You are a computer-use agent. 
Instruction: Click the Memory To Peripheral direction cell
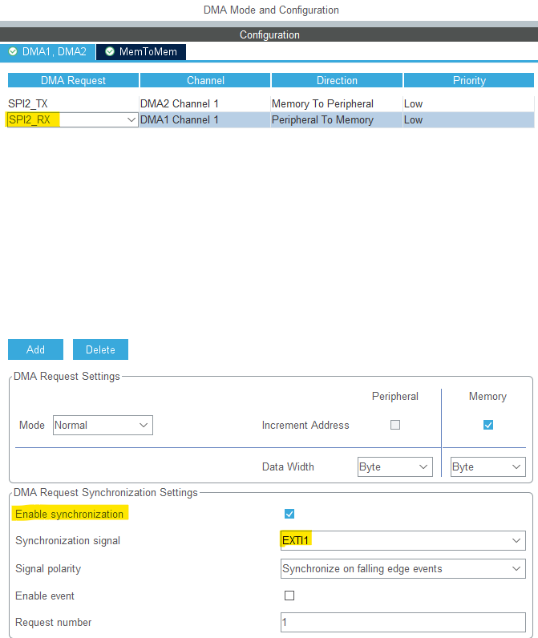point(337,103)
